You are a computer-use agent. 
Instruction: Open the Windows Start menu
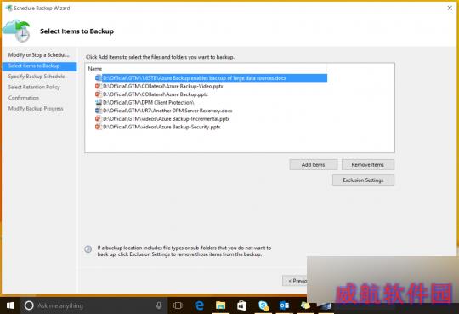tap(10, 305)
